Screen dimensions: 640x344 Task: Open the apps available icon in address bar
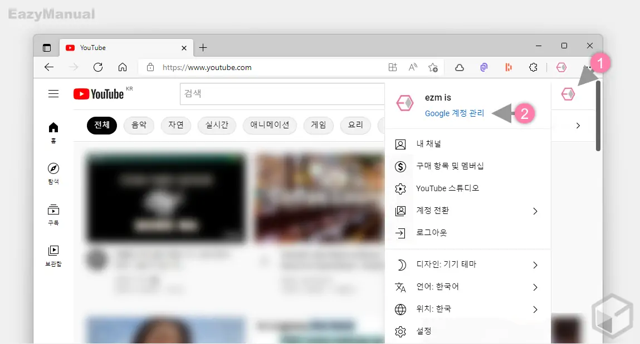click(393, 67)
